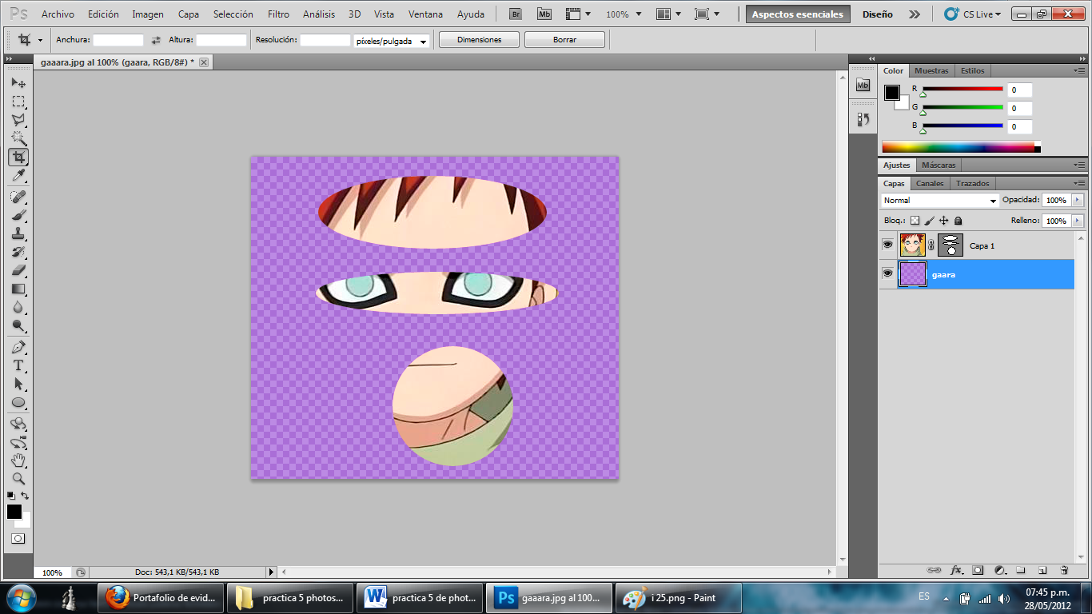The height and width of the screenshot is (614, 1092).
Task: Expand the workspace switcher chevrons
Action: (915, 14)
